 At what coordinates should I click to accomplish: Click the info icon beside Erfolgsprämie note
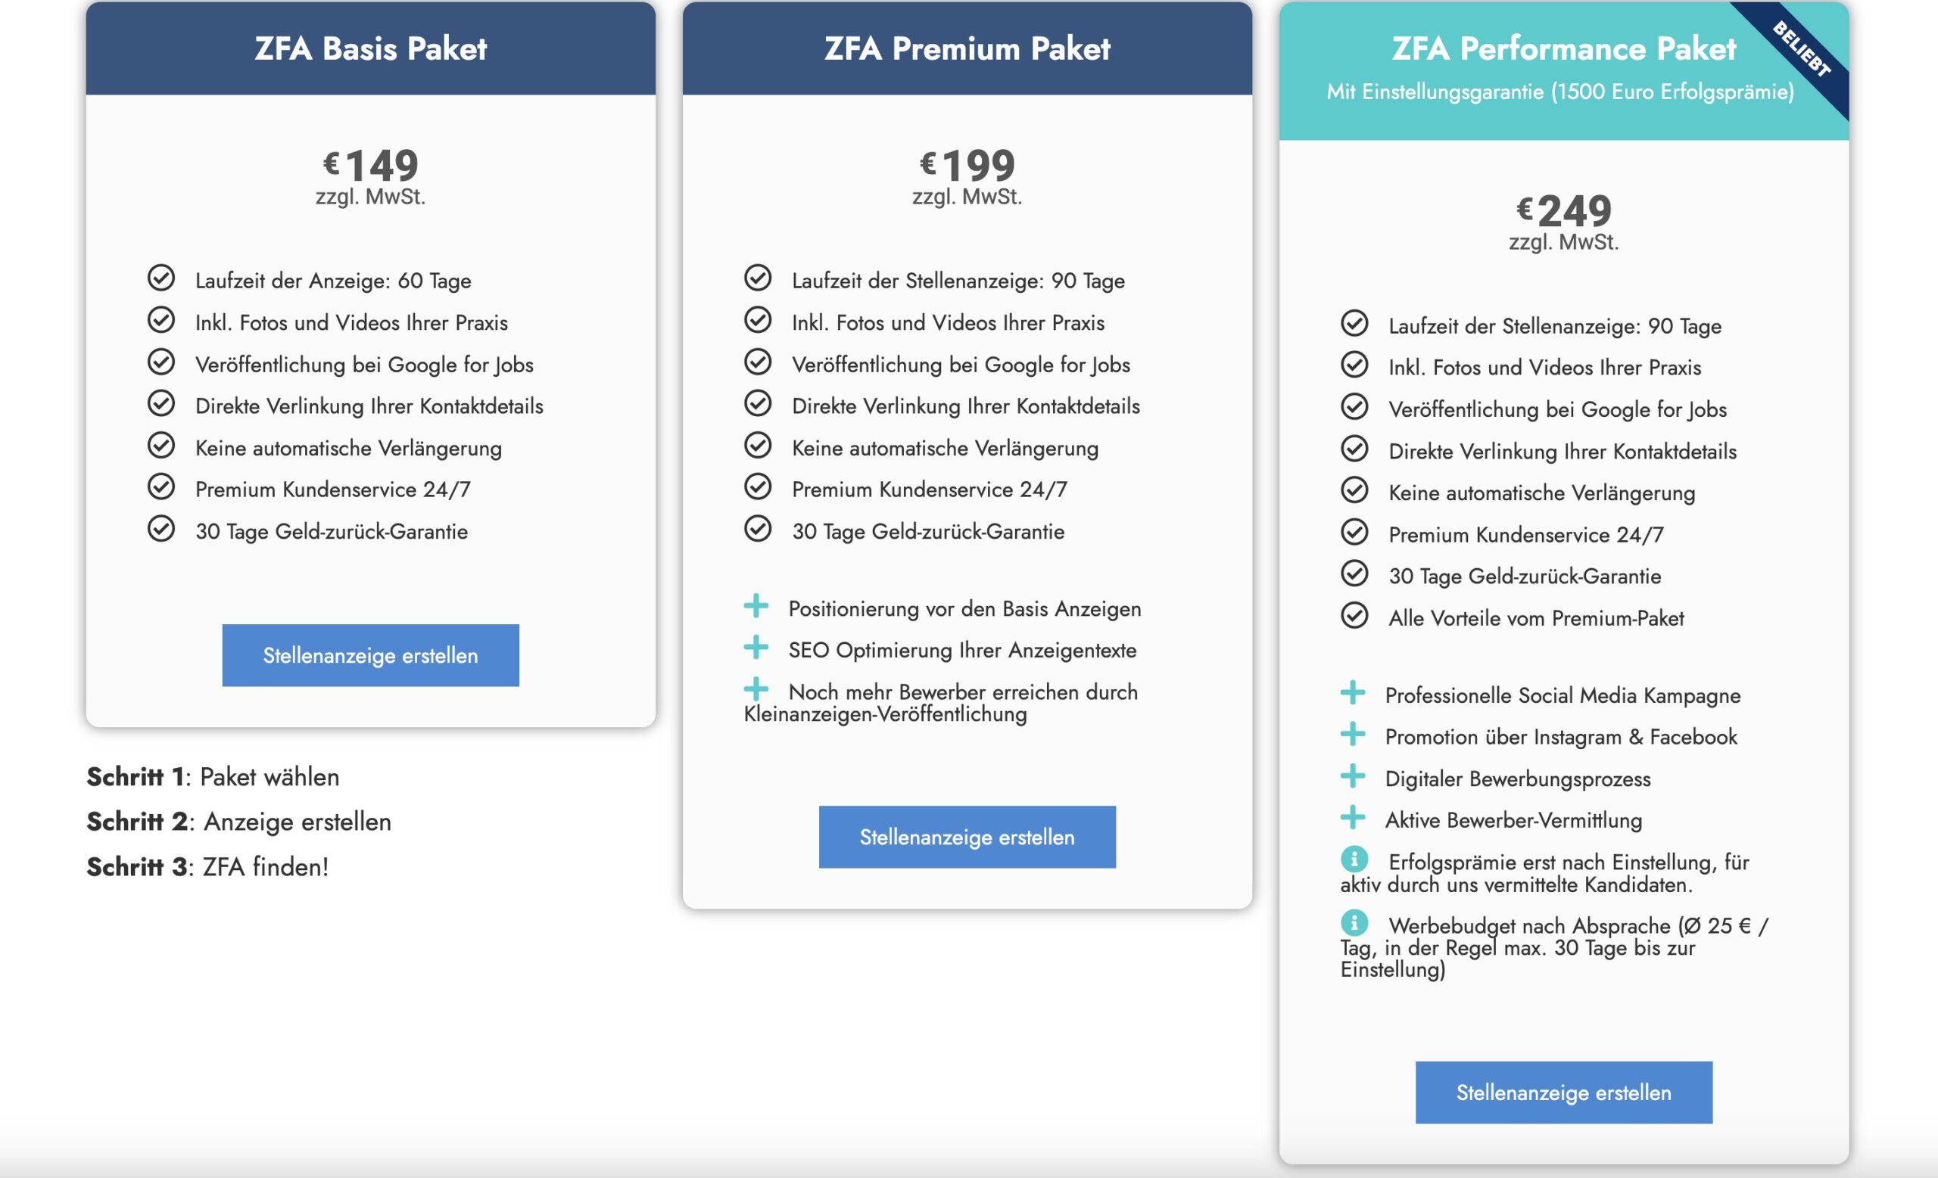[x=1354, y=858]
